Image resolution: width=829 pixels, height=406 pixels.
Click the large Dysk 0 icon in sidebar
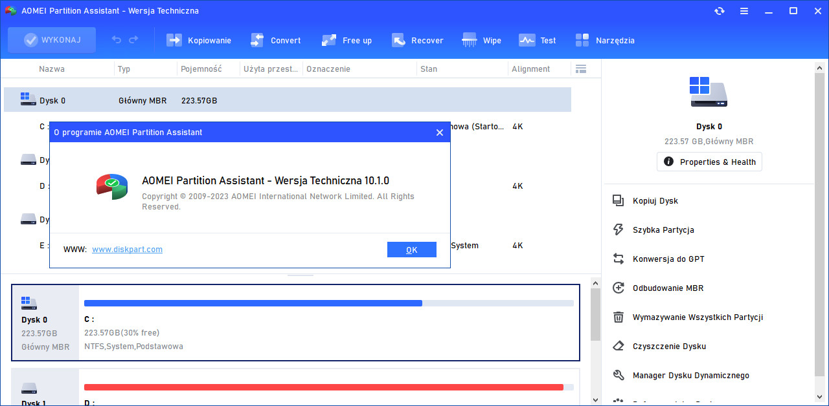(709, 91)
